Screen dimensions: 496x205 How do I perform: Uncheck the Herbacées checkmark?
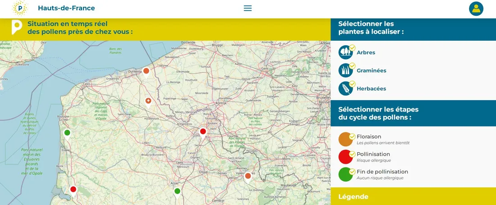[x=352, y=84]
